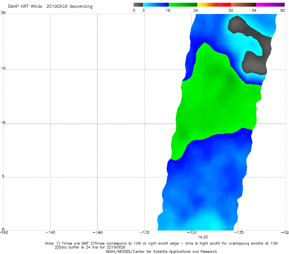Click the word "descending" in the title
The image size is (289, 254).
[x=81, y=7]
